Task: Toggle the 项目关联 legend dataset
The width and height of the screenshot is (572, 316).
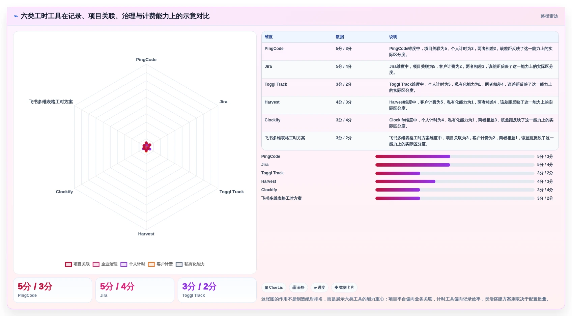Action: click(77, 264)
